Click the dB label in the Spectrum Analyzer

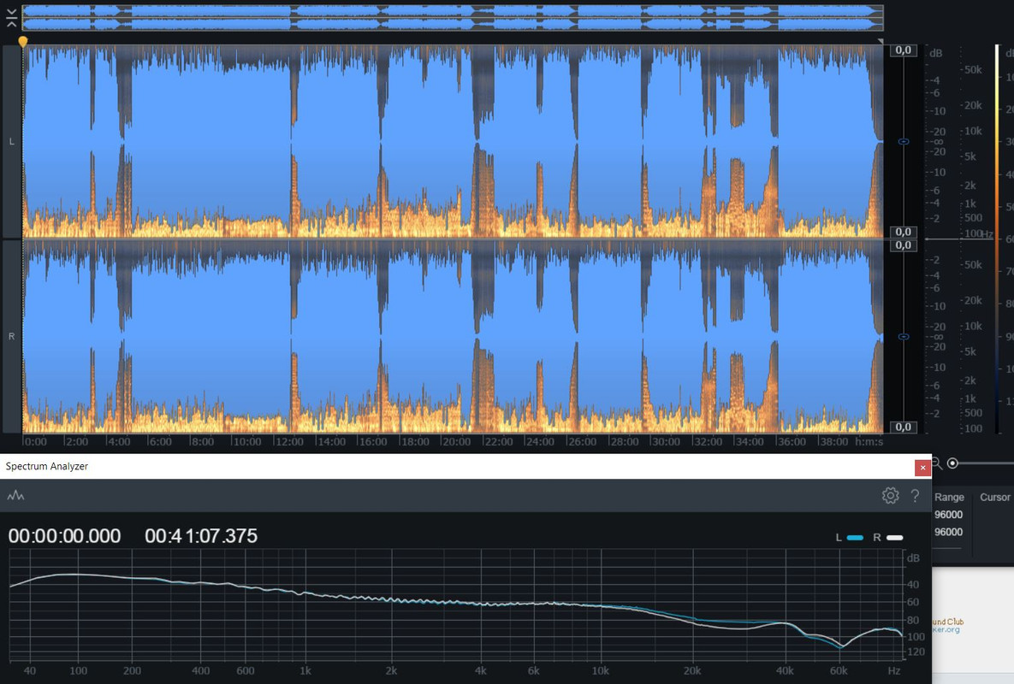(913, 558)
